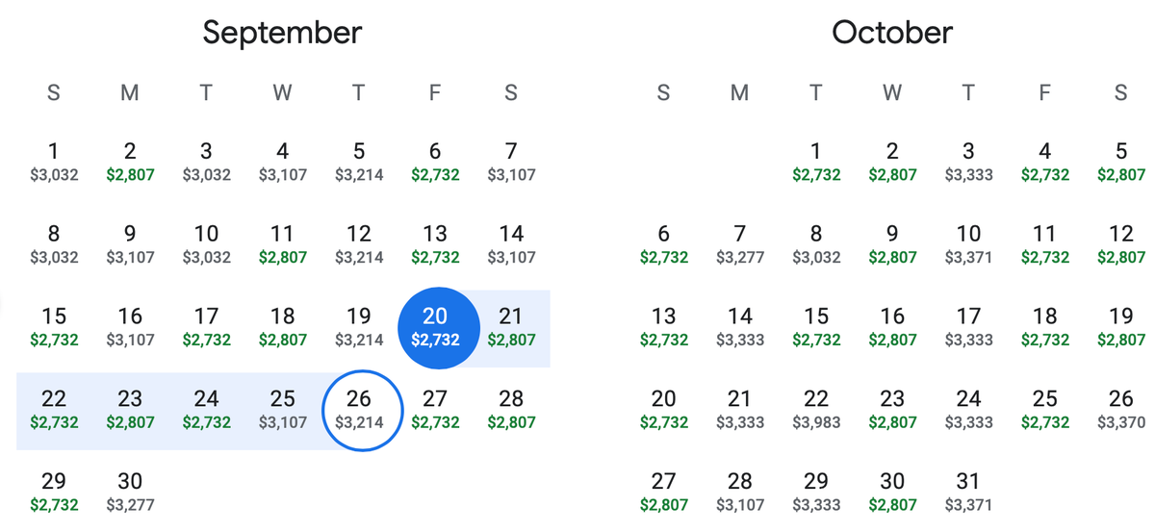Select October 1 at $2,732

pyautogui.click(x=816, y=163)
